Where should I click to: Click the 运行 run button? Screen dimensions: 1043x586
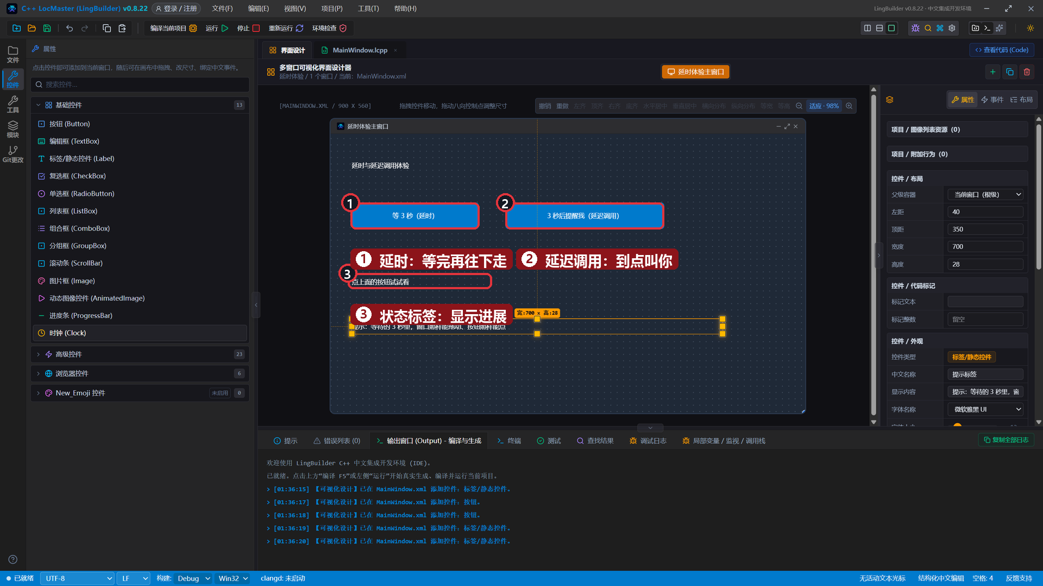217,28
